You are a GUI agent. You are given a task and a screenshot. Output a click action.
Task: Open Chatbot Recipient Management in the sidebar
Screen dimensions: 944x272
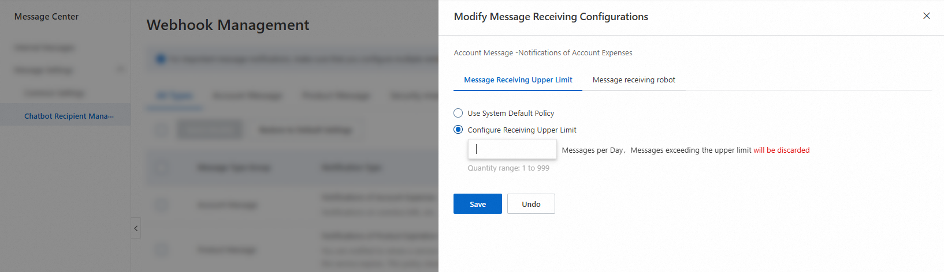click(69, 116)
